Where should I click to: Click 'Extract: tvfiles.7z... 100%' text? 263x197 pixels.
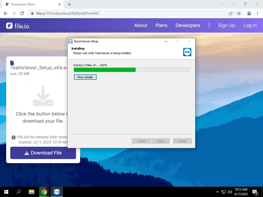pyautogui.click(x=90, y=65)
